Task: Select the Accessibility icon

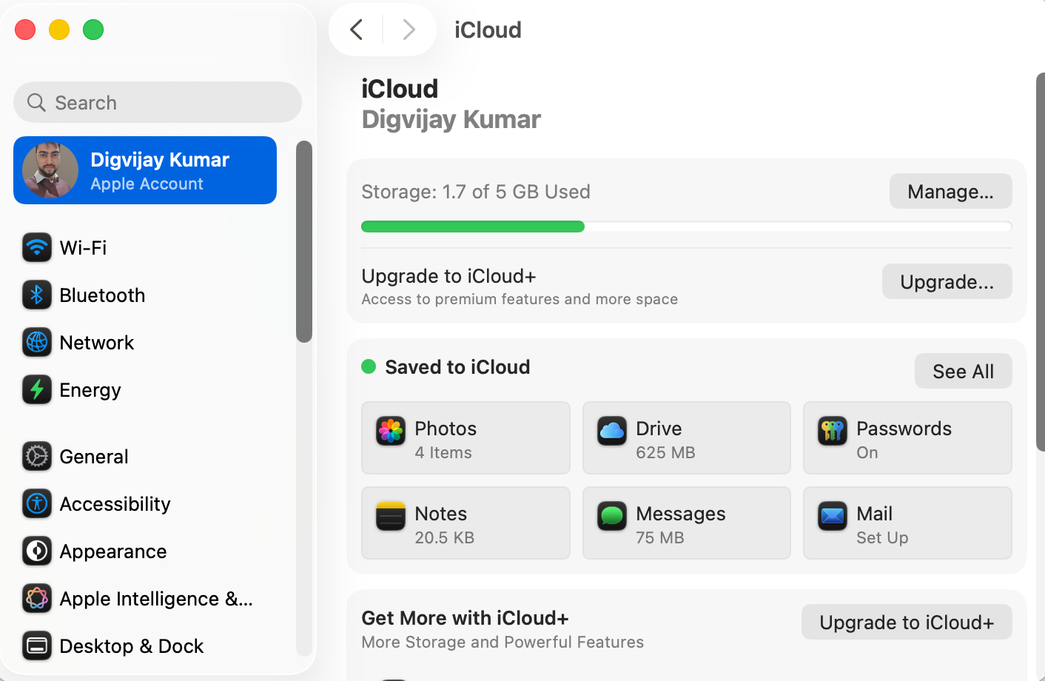Action: [x=37, y=503]
